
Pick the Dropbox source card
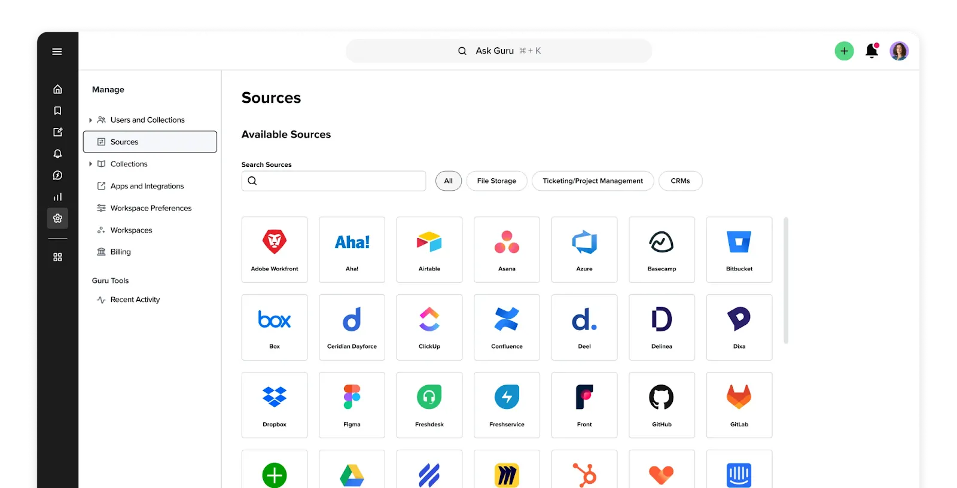click(x=275, y=405)
